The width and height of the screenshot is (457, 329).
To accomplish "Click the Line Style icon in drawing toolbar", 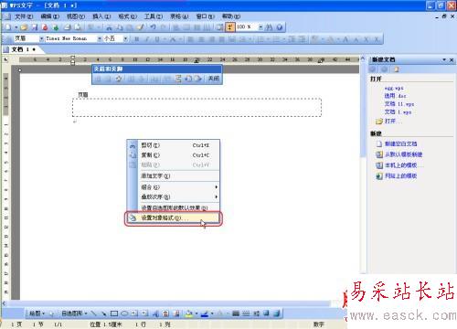I will tap(235, 313).
